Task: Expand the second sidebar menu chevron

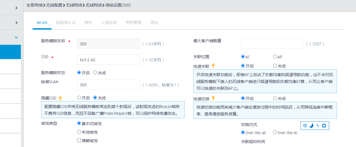Action: click(16, 23)
